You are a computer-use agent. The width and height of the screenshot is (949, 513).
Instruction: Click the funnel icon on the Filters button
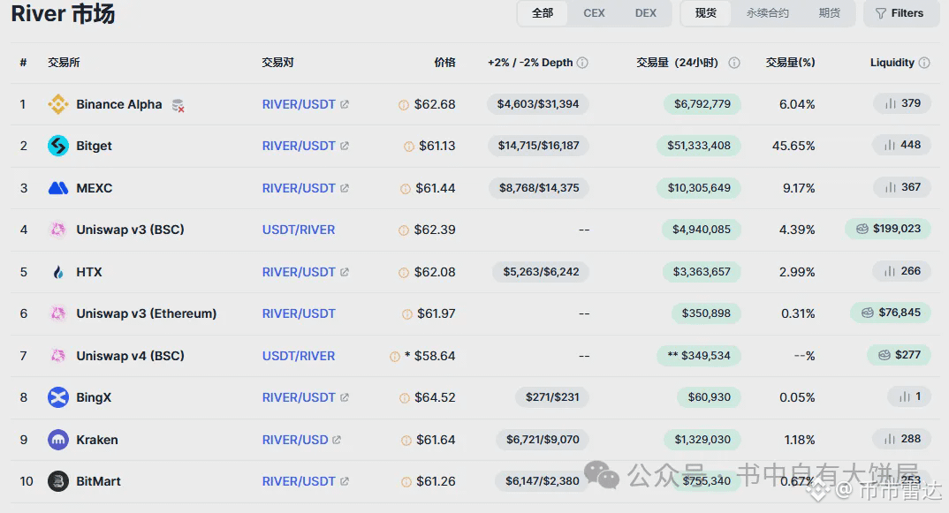(881, 13)
